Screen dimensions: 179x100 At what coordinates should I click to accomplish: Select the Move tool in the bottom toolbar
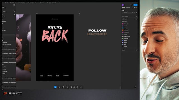tap(55, 87)
